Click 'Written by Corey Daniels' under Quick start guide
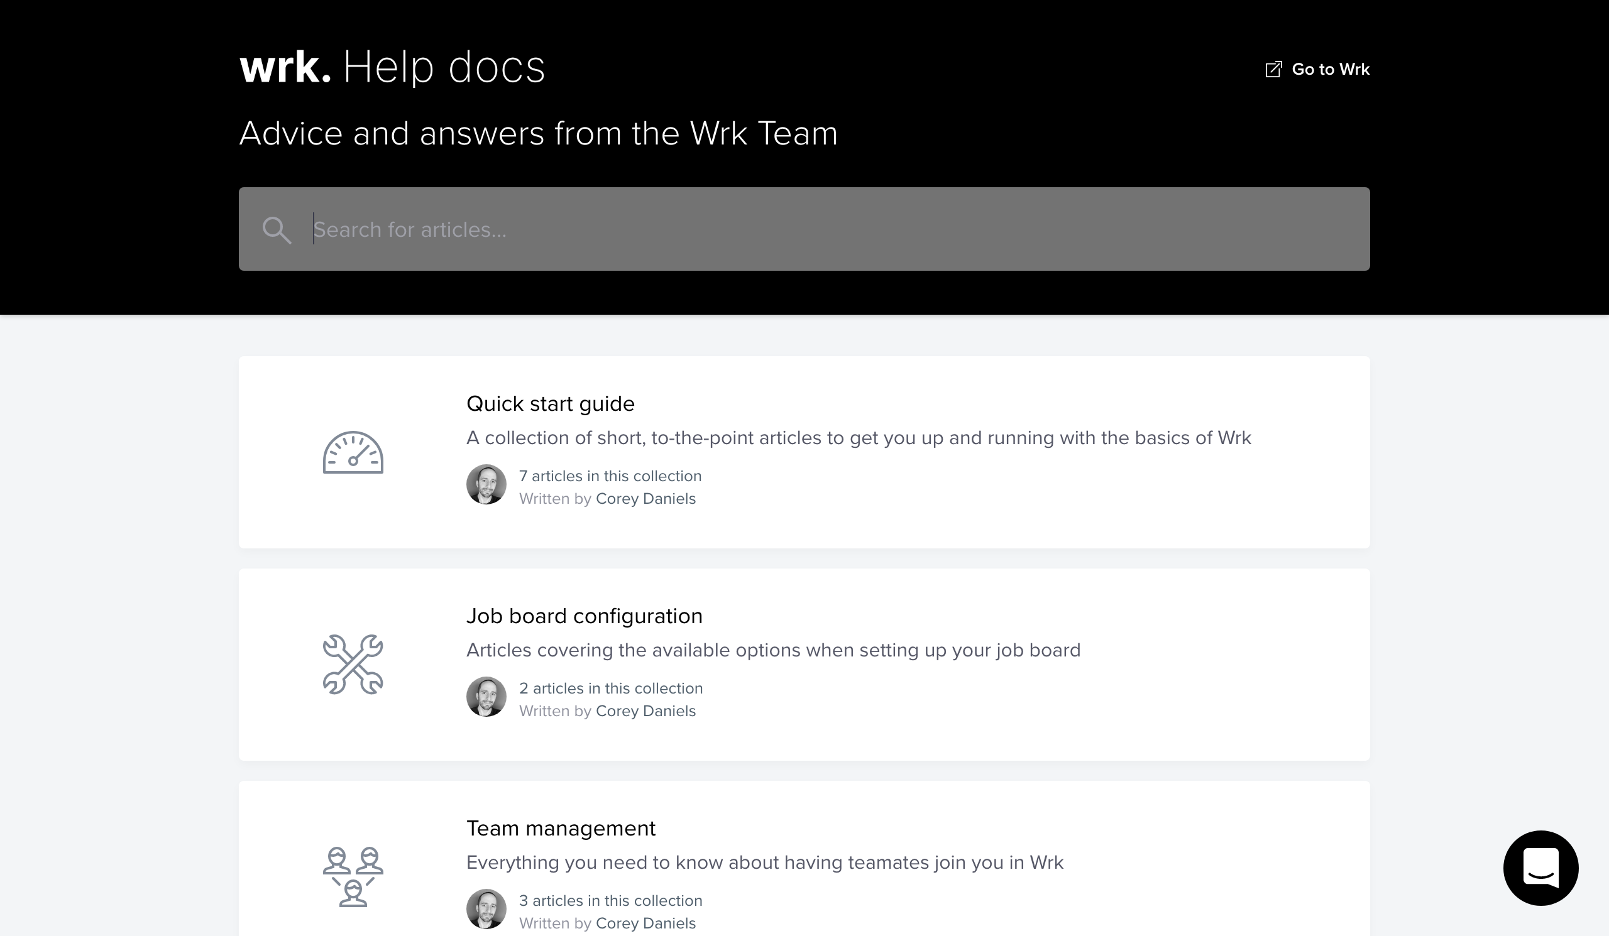 [607, 499]
